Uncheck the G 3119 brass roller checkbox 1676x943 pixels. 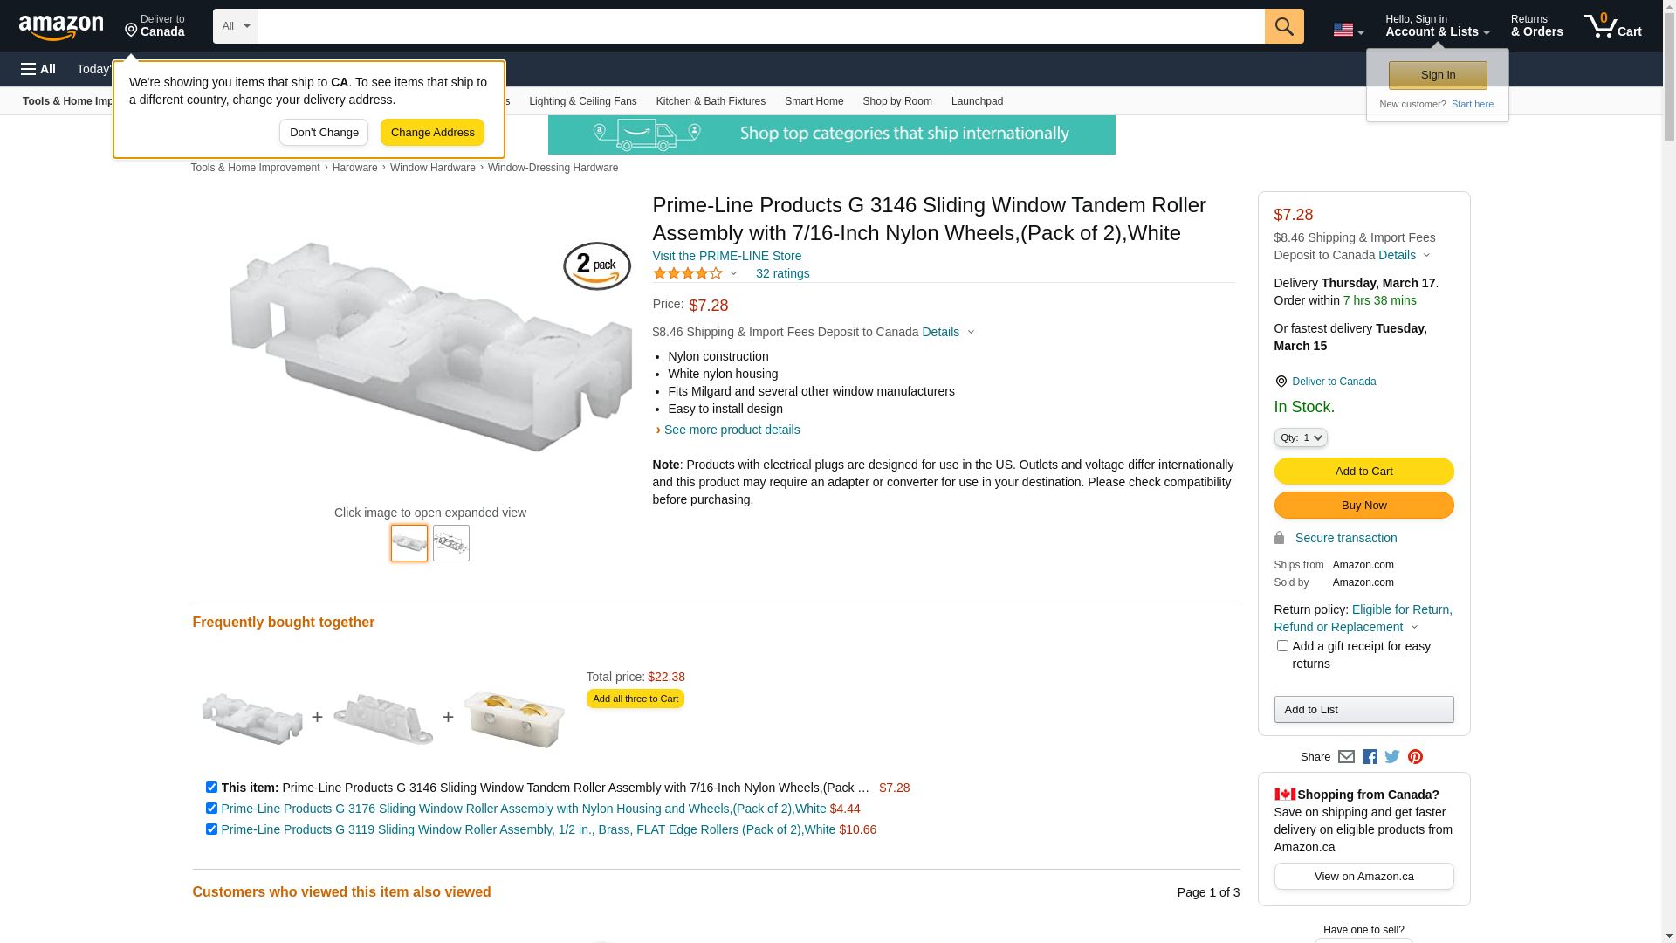211,829
